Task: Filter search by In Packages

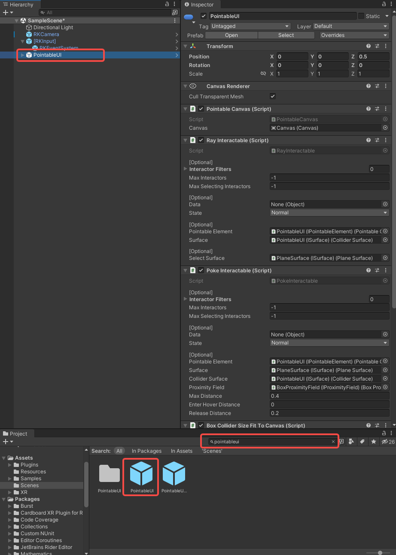Action: click(x=146, y=451)
